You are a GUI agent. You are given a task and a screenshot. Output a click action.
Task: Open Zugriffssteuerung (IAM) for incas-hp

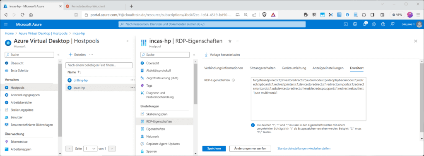(x=162, y=78)
